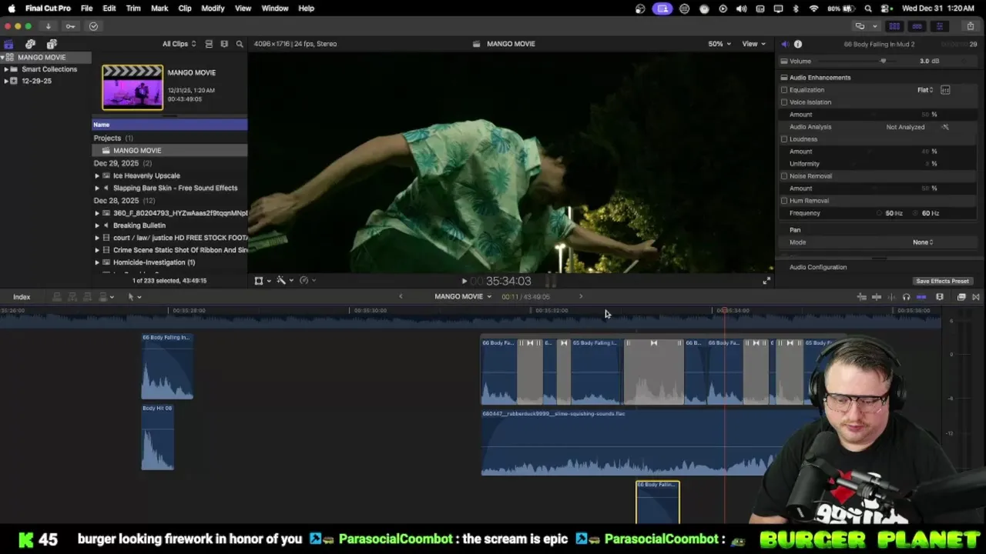The image size is (986, 554).
Task: Open the Pan Mode None dropdown
Action: click(923, 242)
